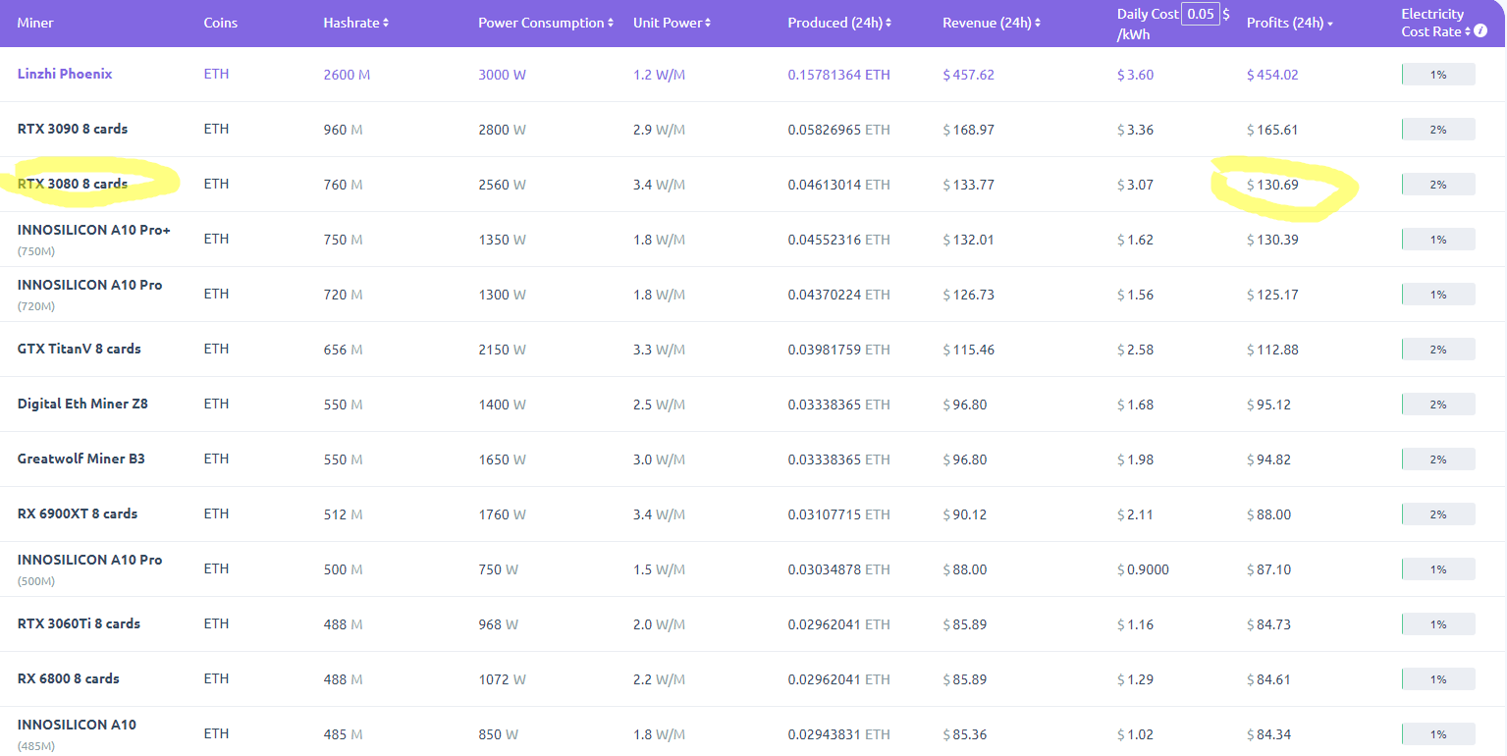1507x756 pixels.
Task: Click the Electricity Cost Rate sort arrows
Action: [x=1468, y=31]
